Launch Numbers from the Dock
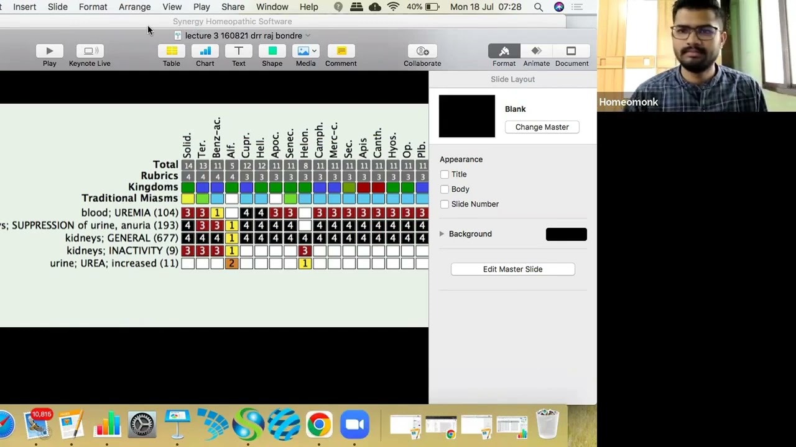796x447 pixels. [x=106, y=425]
